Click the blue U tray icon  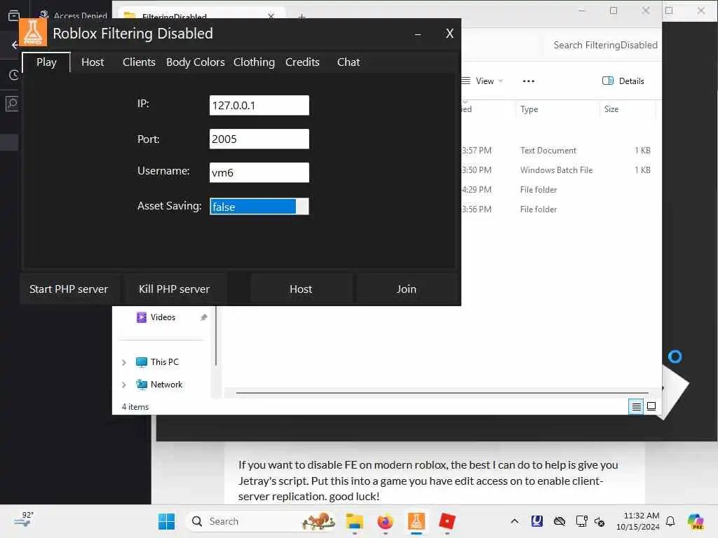(x=536, y=521)
